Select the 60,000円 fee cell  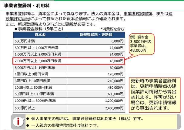(96, 68)
